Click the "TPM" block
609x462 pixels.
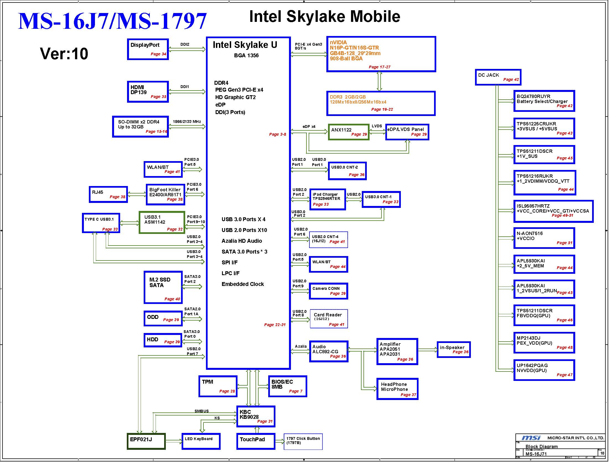coord(218,386)
